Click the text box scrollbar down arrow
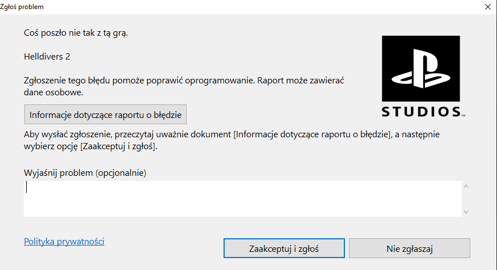497x270 pixels. point(466,212)
